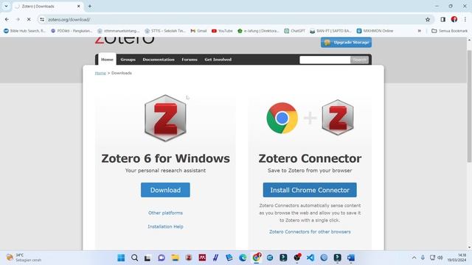Open File Explorer from the taskbar

click(x=175, y=258)
